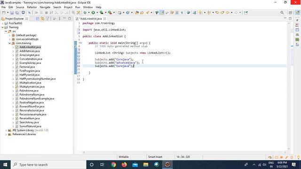Toggle Link with Editor in Project Explorer

(42, 19)
